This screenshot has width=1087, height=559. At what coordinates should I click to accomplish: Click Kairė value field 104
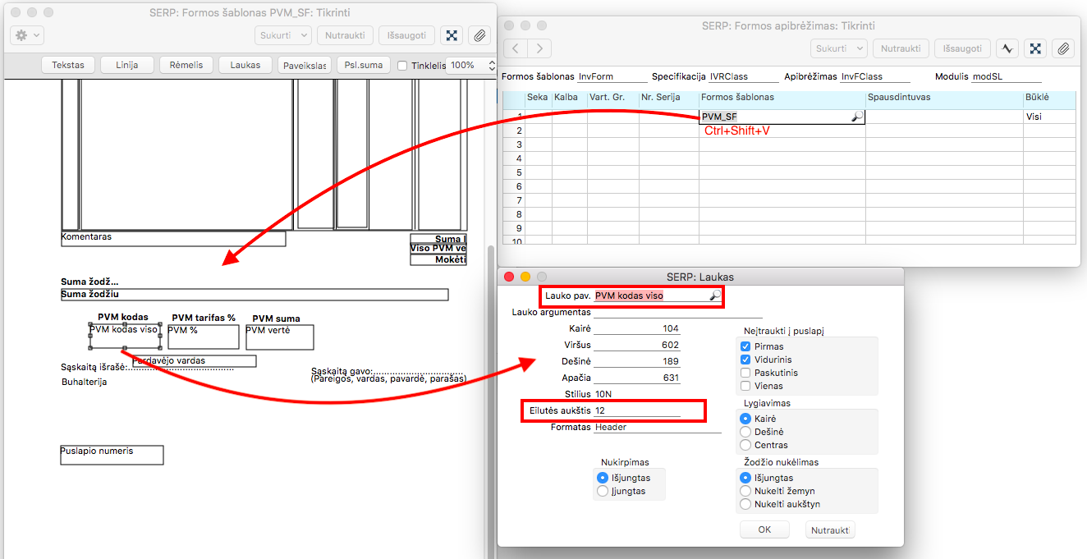point(637,328)
